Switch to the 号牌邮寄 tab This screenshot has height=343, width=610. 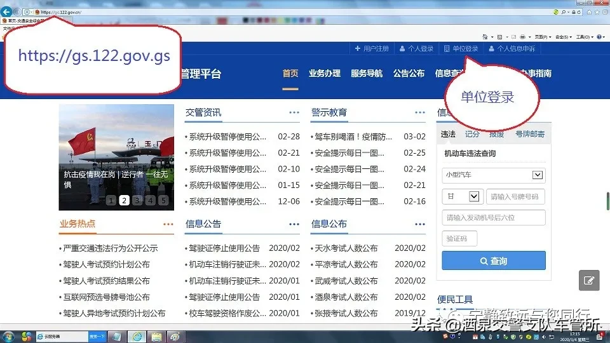click(x=530, y=134)
